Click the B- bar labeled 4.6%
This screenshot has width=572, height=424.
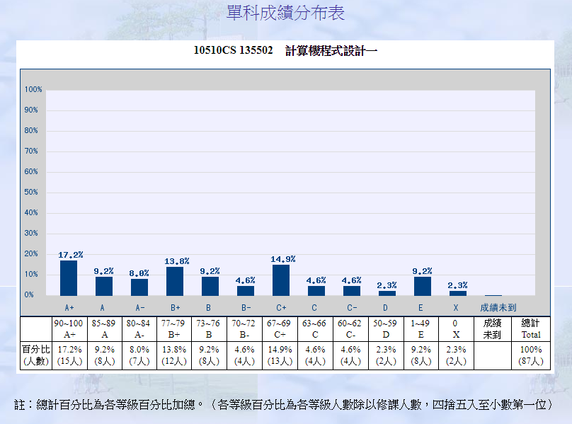[246, 290]
